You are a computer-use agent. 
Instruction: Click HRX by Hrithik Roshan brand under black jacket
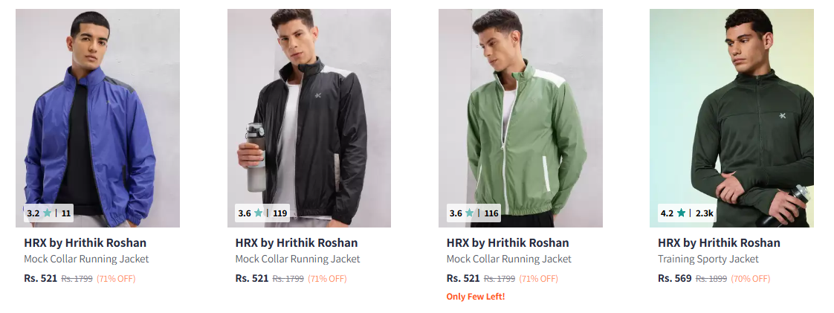pyautogui.click(x=297, y=243)
